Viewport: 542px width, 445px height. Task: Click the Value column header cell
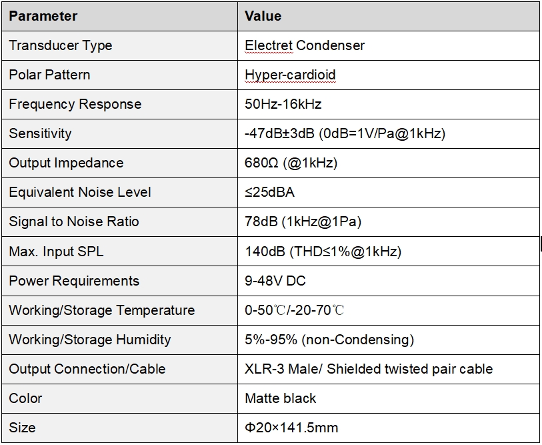389,16
